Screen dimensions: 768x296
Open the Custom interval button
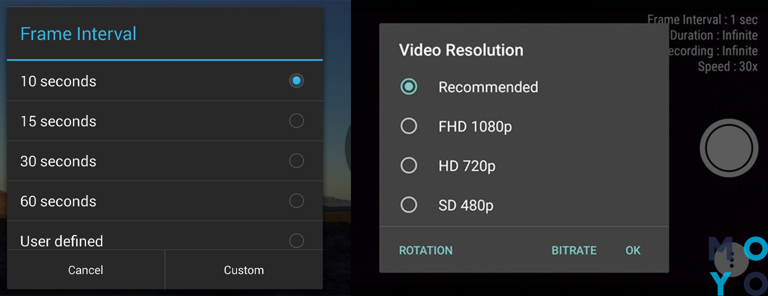tap(244, 270)
